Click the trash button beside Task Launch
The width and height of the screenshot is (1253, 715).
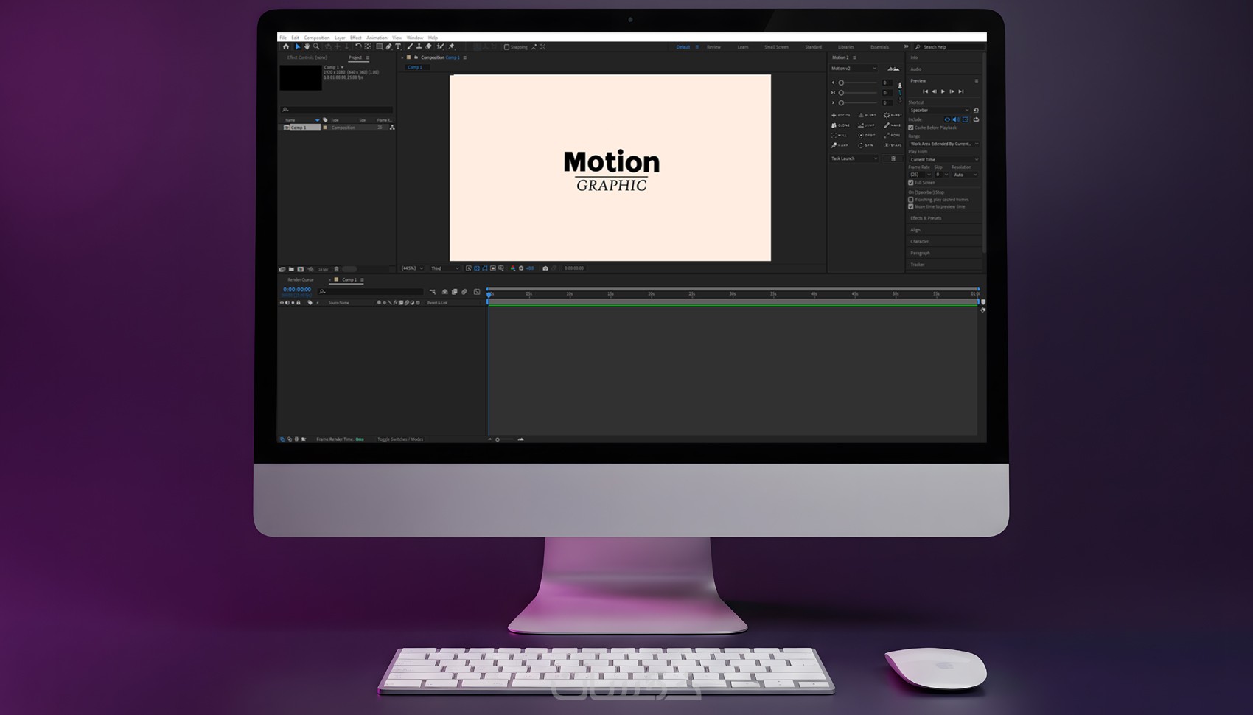893,158
